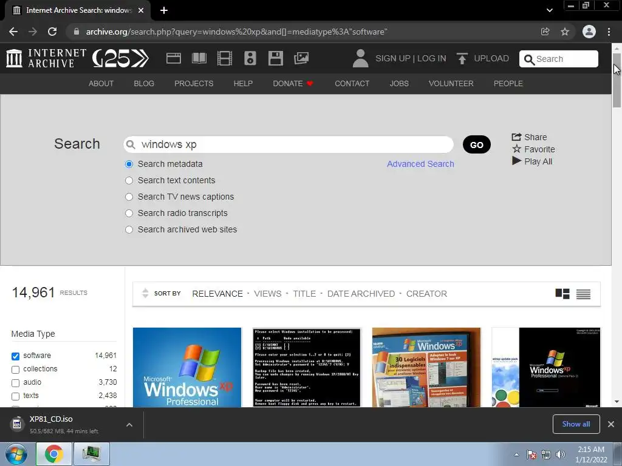Open the Web (Wayback) media icon

click(173, 58)
